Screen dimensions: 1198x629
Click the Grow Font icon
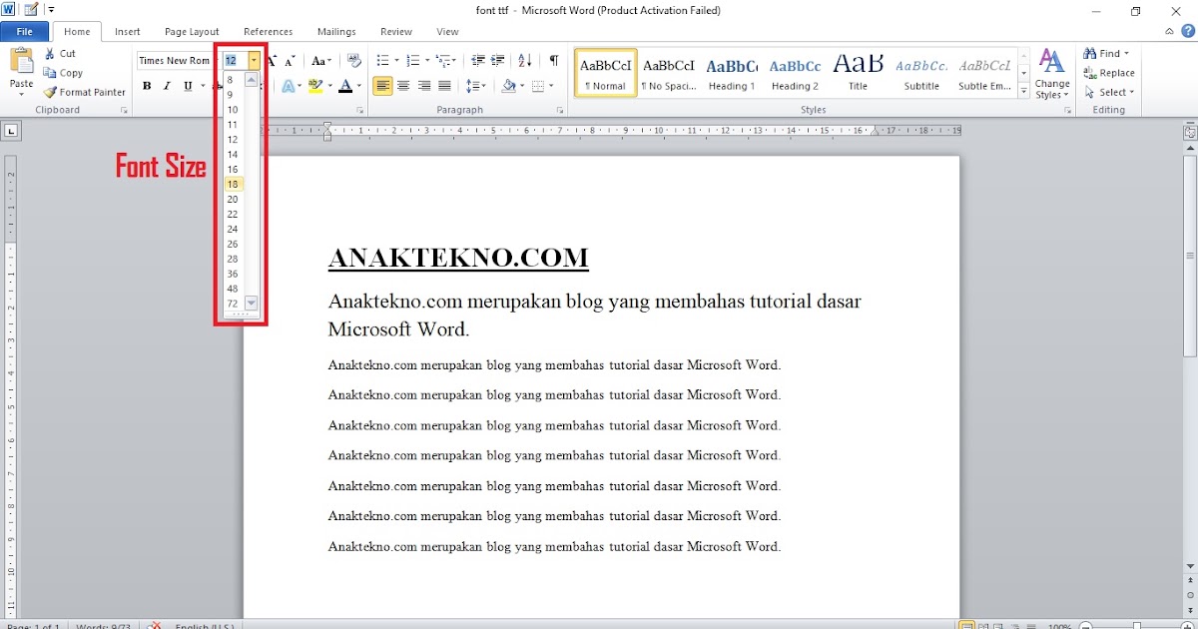click(272, 61)
